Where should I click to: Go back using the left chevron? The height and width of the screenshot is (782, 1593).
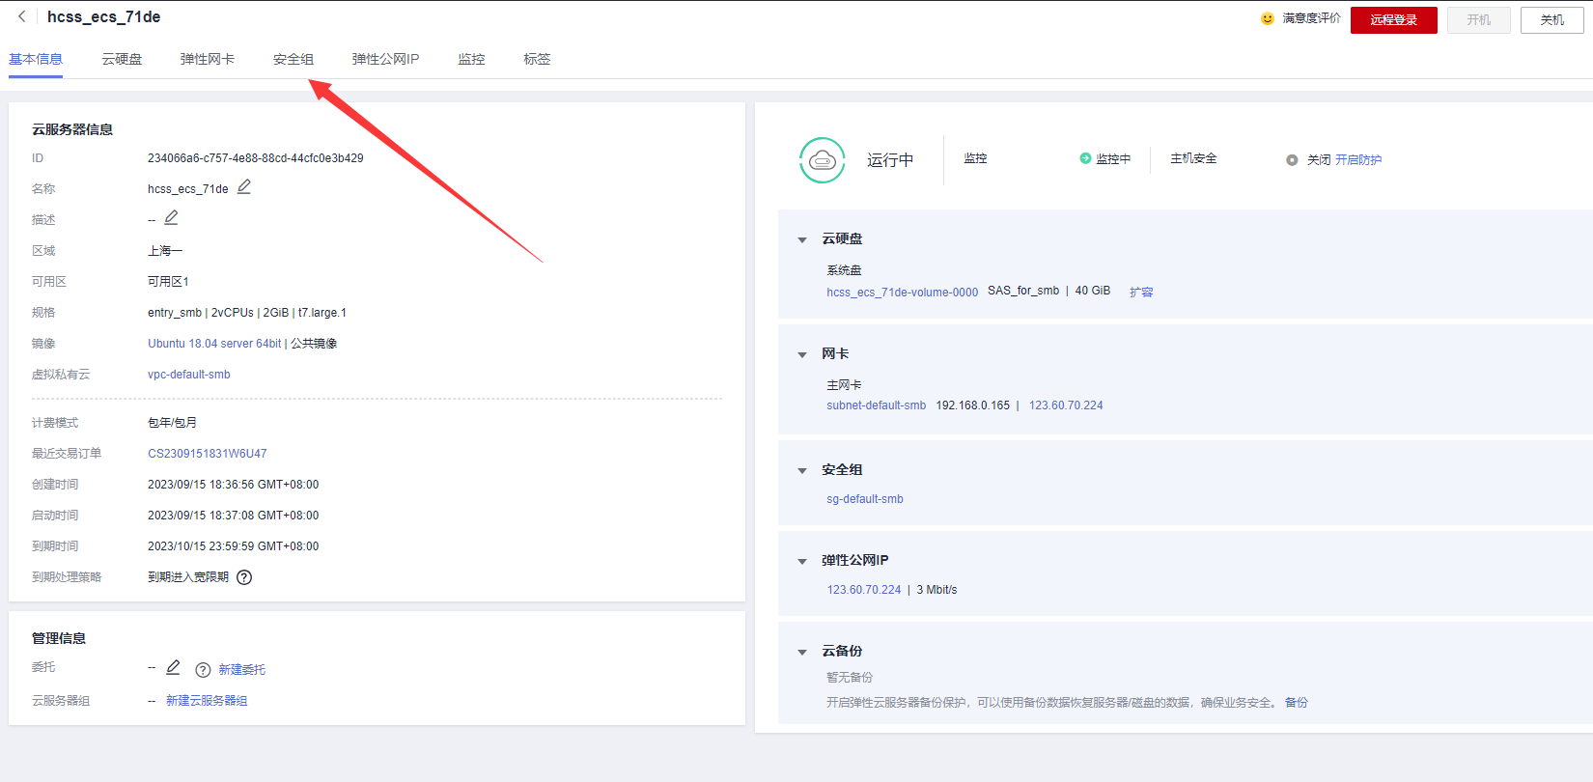pyautogui.click(x=21, y=16)
